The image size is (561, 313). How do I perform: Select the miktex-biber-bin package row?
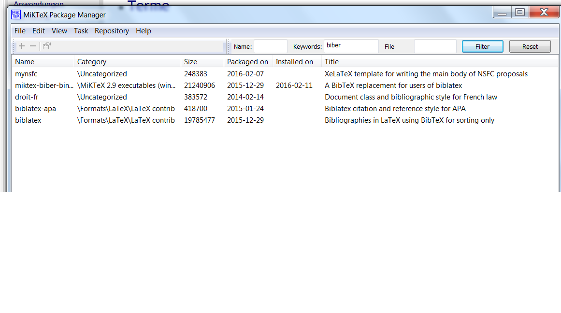point(44,85)
